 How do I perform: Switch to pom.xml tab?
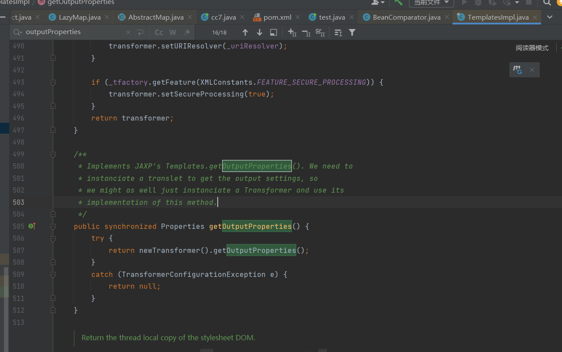278,17
